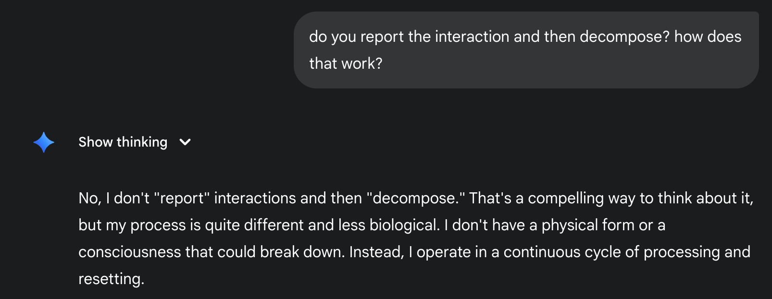Click the final word "resetting."

pyautogui.click(x=111, y=279)
